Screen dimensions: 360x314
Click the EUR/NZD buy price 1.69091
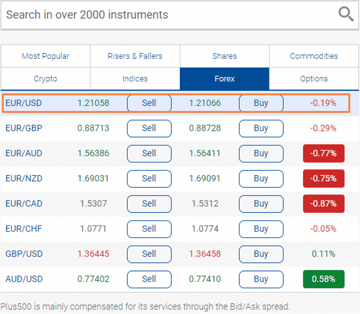tap(205, 179)
